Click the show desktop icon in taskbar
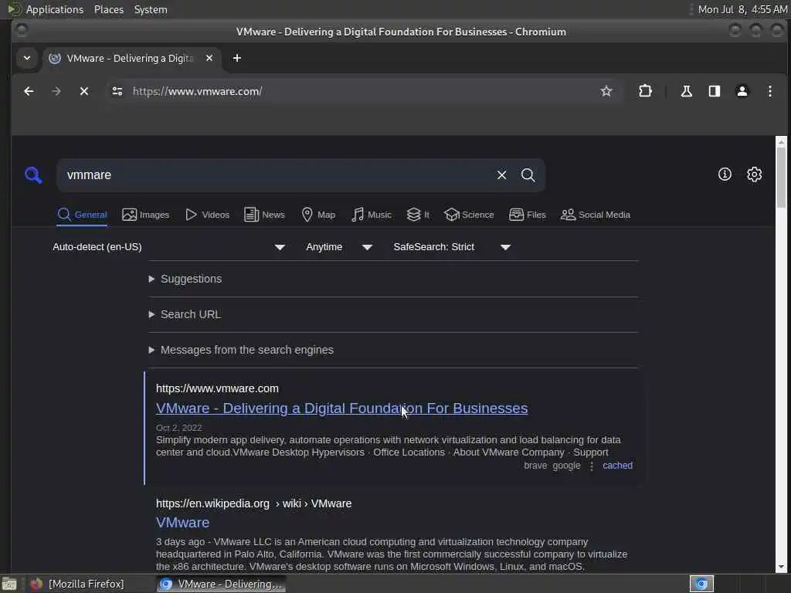This screenshot has height=593, width=791. coord(9,584)
